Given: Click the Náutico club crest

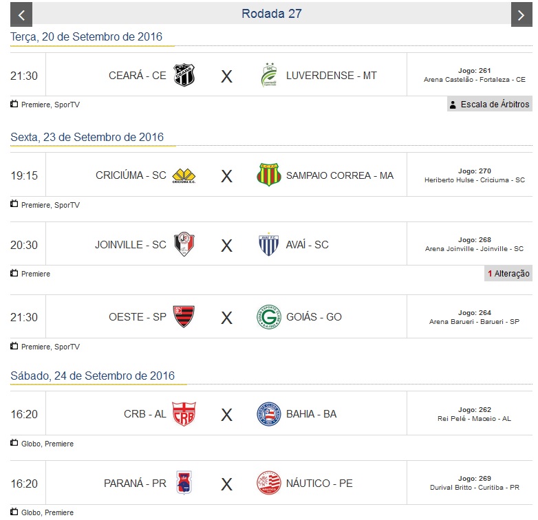Looking at the screenshot, I should [x=268, y=483].
